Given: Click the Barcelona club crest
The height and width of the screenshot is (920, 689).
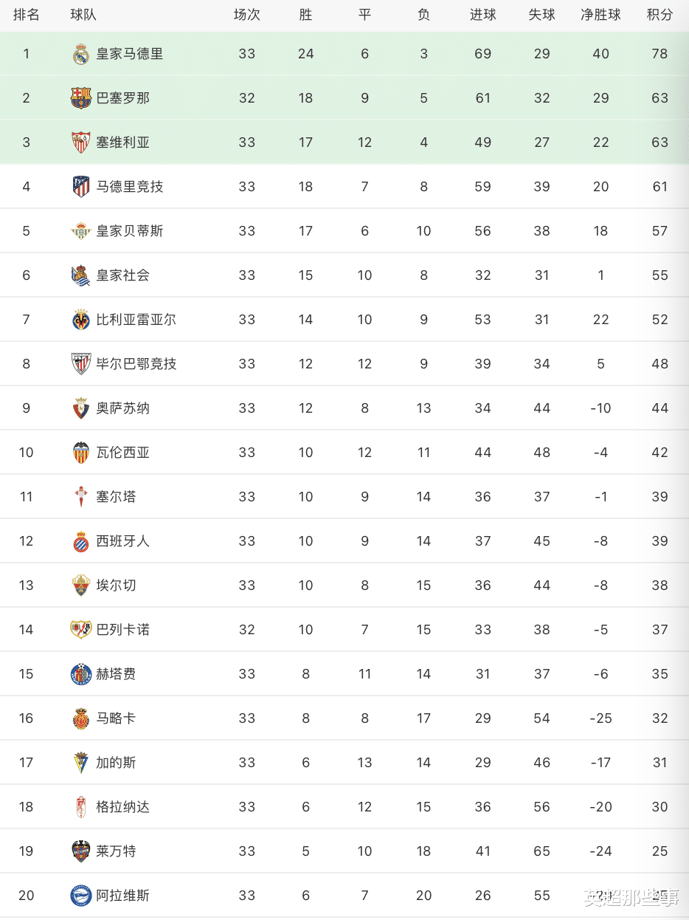Looking at the screenshot, I should 81,98.
